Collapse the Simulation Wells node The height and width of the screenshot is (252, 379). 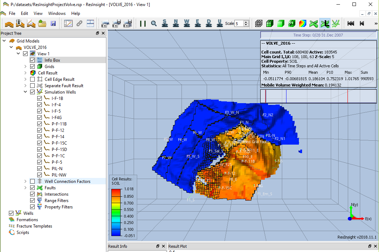coord(26,92)
